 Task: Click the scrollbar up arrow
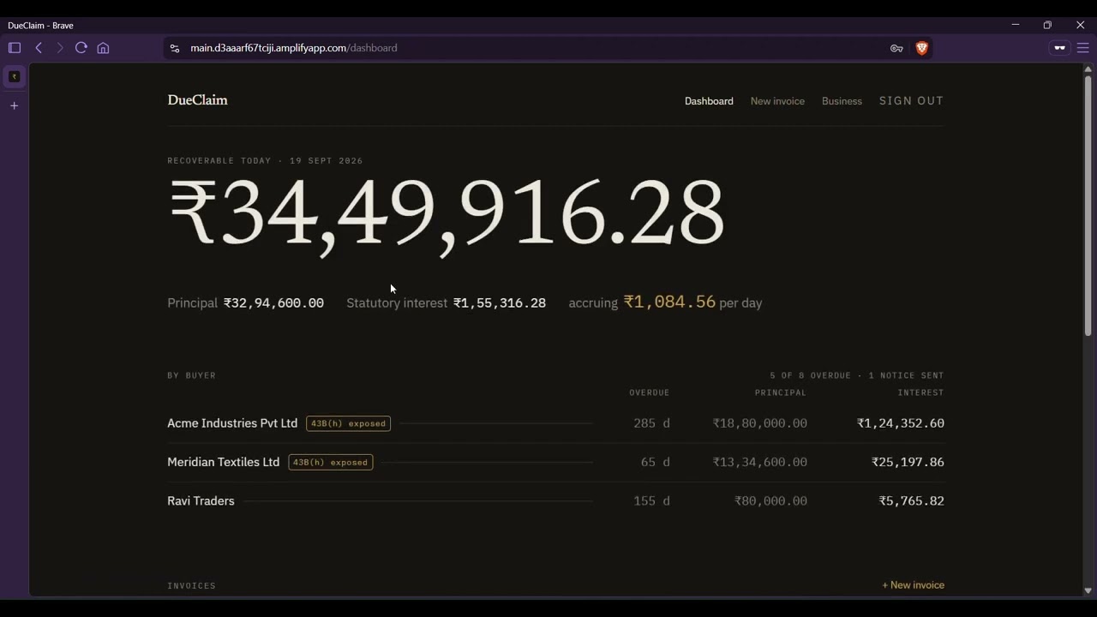pos(1088,69)
